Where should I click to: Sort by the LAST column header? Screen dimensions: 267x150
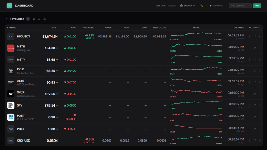(55, 28)
